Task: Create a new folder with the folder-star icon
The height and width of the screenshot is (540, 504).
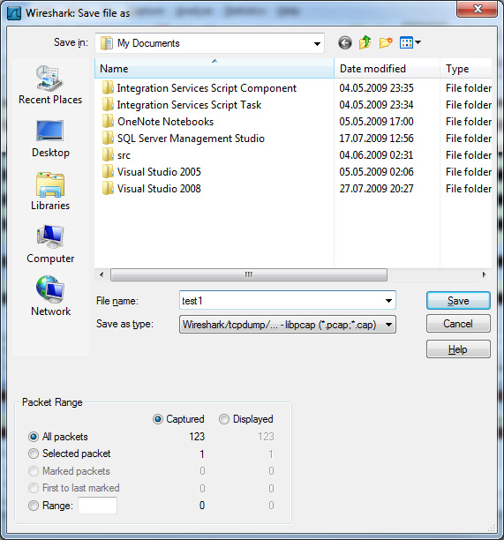Action: point(386,42)
